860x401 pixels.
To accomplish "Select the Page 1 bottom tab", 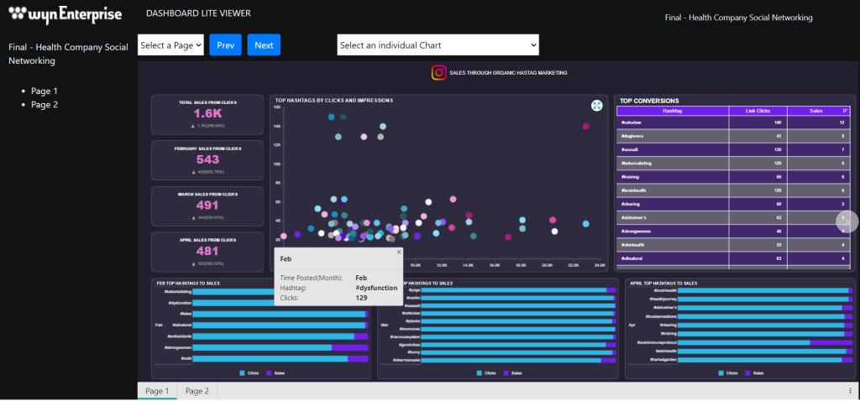I will click(x=157, y=391).
